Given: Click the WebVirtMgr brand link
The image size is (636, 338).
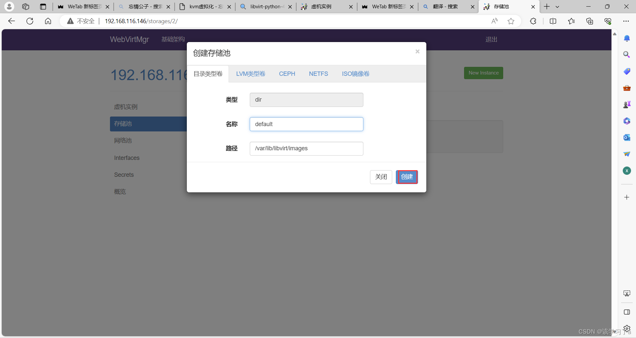Looking at the screenshot, I should coord(129,39).
